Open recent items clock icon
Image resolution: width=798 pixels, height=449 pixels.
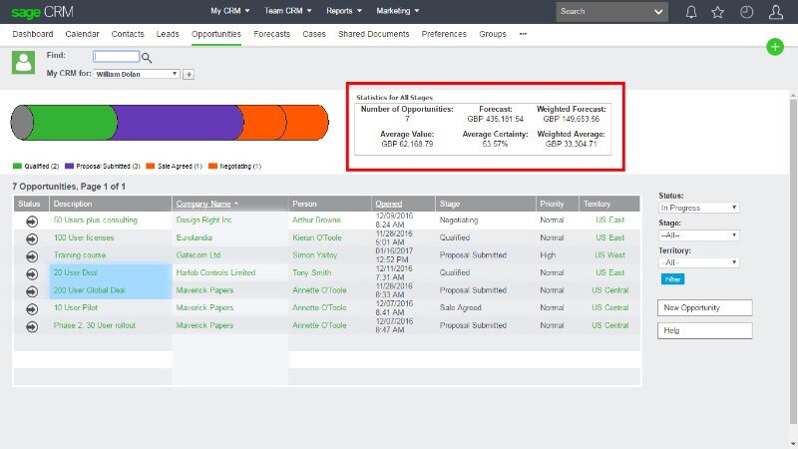pyautogui.click(x=747, y=12)
